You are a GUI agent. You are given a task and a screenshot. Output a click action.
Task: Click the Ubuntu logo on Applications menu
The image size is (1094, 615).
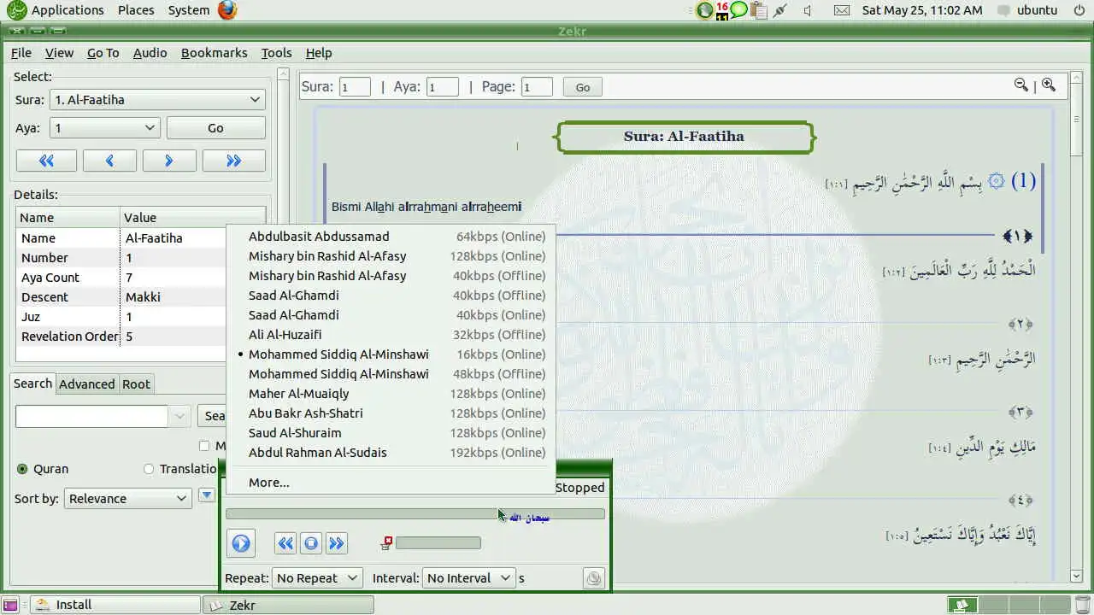click(x=16, y=10)
